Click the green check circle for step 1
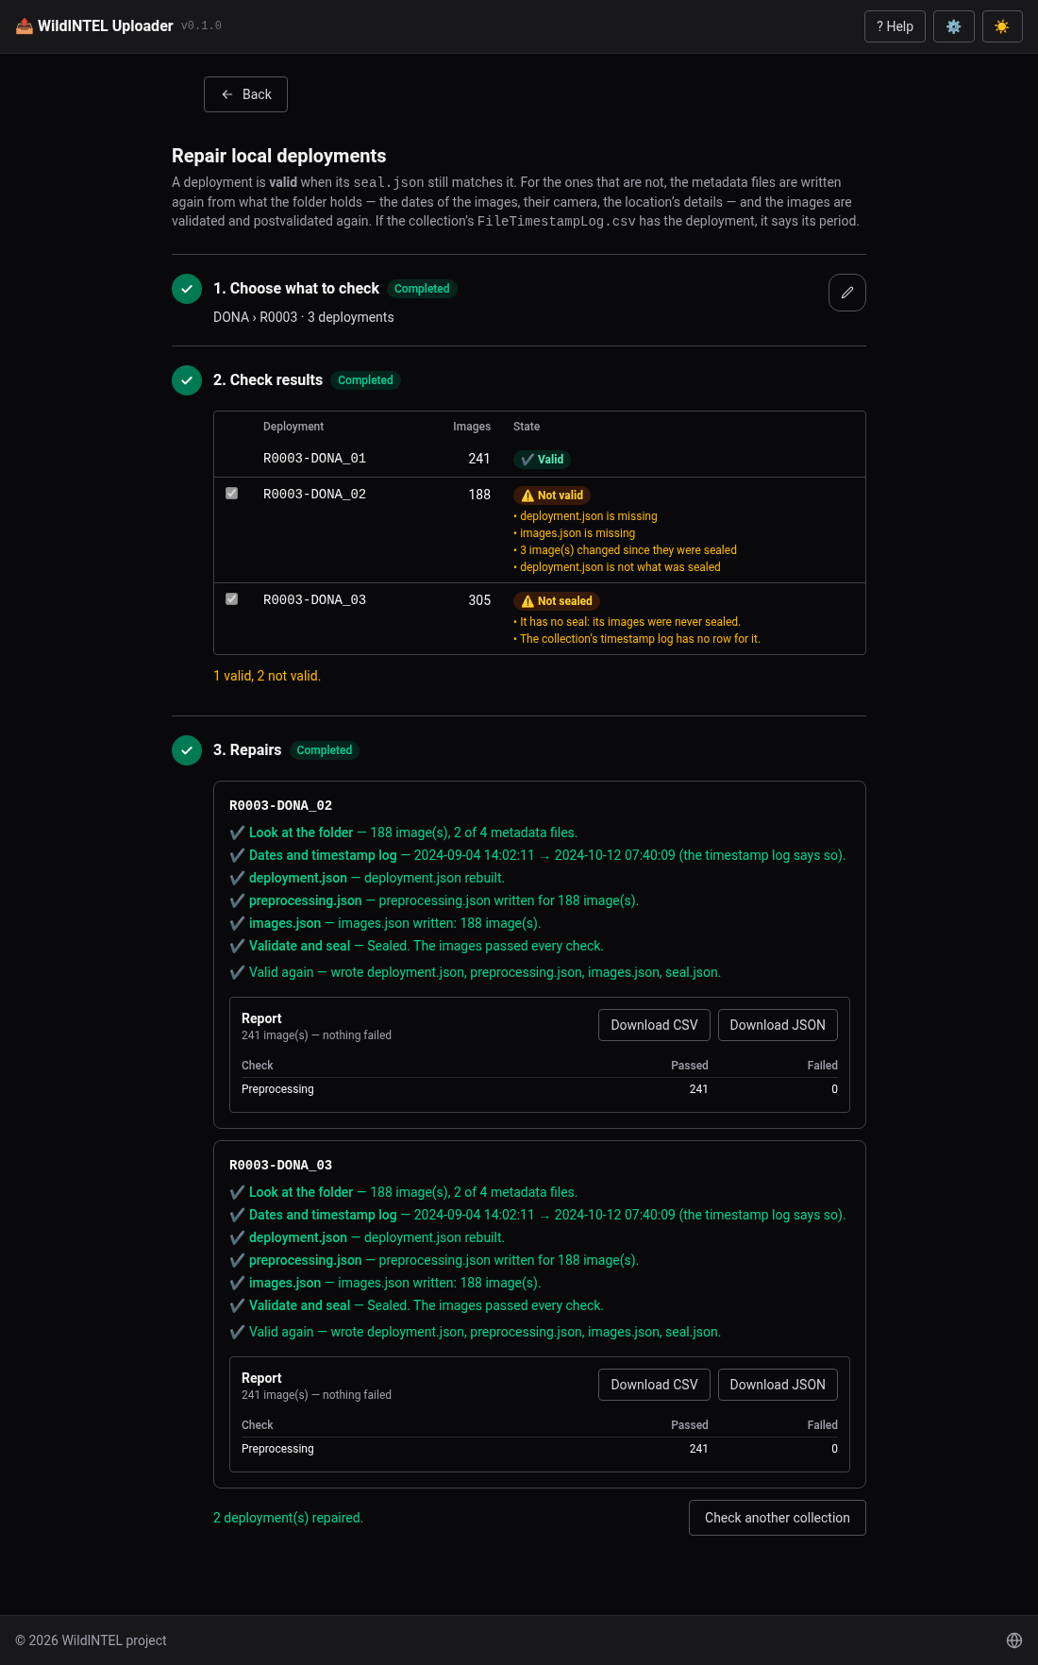Image resolution: width=1038 pixels, height=1665 pixels. (x=187, y=289)
